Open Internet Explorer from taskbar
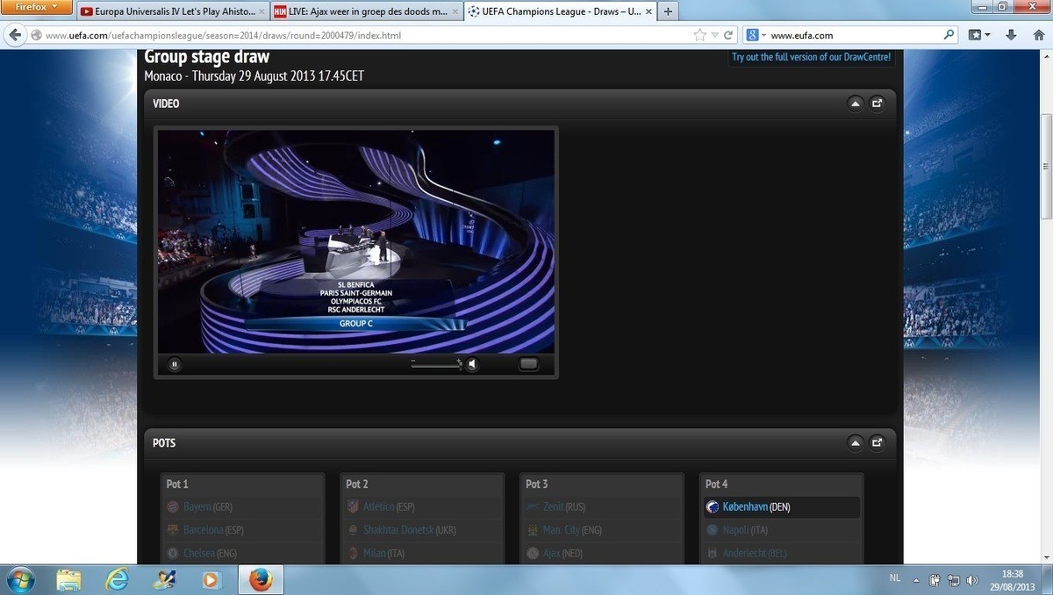This screenshot has width=1053, height=595. pyautogui.click(x=117, y=579)
